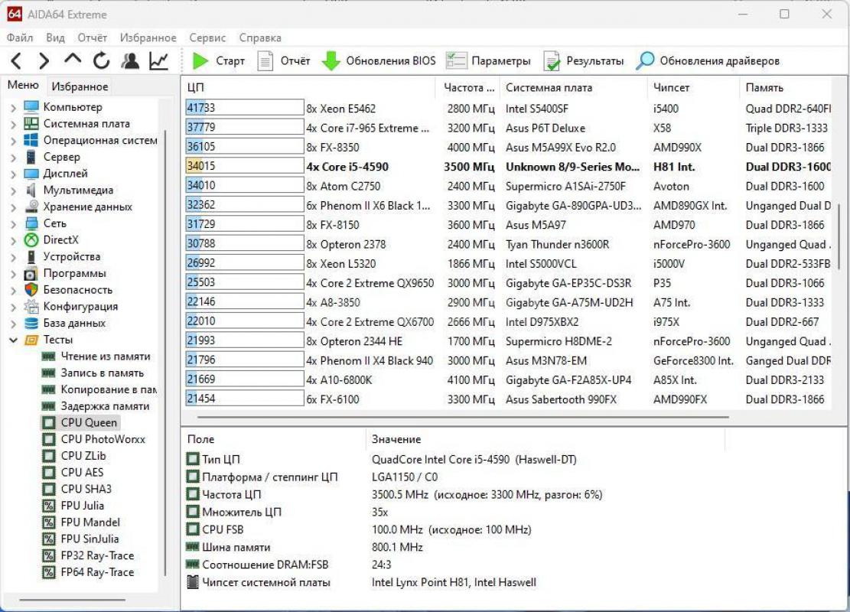Switch to the Избранное tab

[80, 86]
